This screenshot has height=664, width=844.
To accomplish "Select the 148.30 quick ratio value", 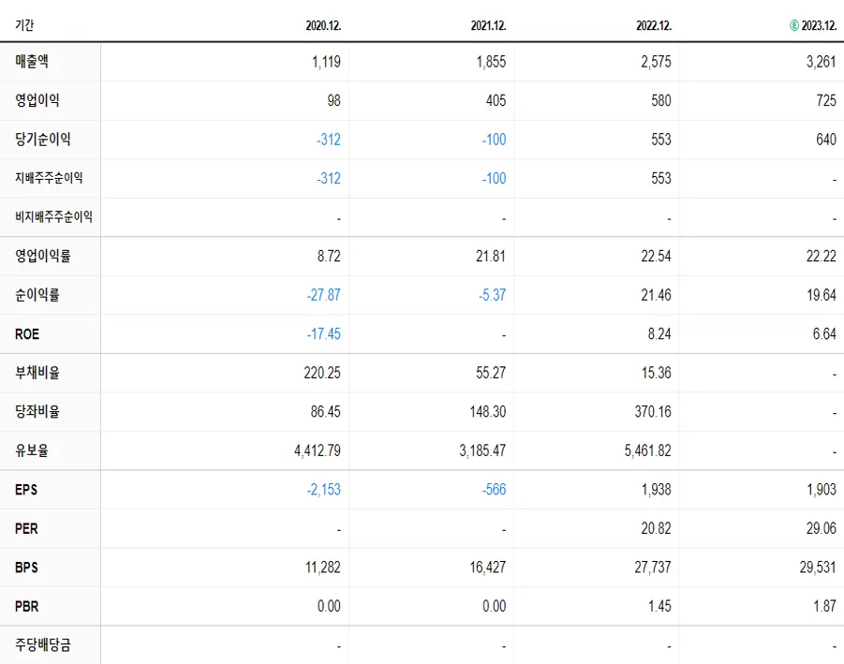I will [488, 412].
